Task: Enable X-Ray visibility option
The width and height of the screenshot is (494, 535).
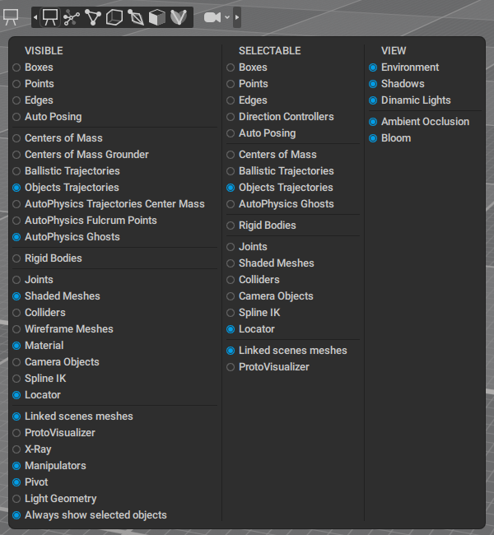Action: pos(16,449)
